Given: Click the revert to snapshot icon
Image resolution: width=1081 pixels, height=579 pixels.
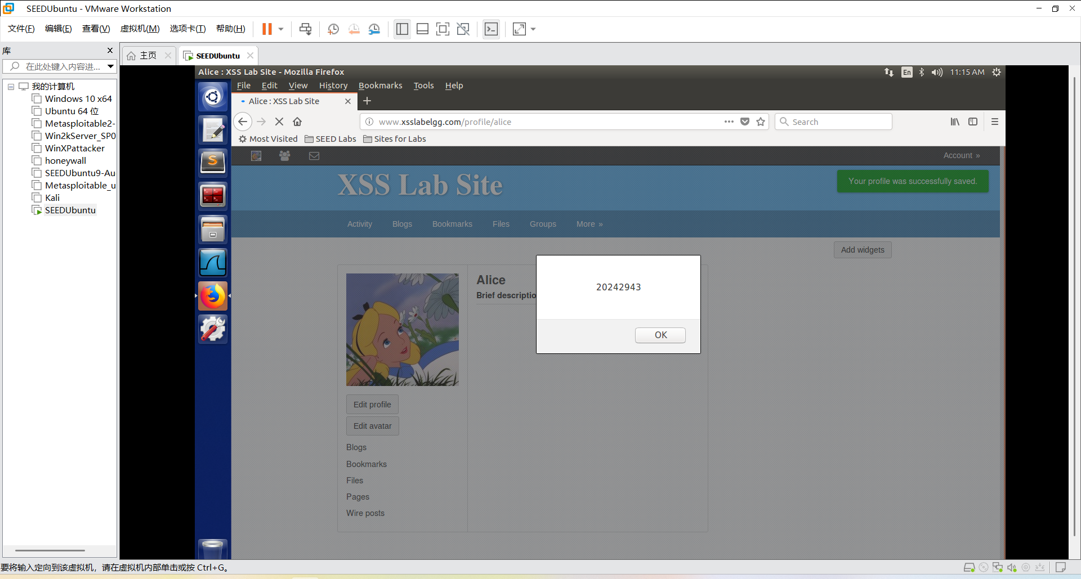Looking at the screenshot, I should [x=354, y=29].
